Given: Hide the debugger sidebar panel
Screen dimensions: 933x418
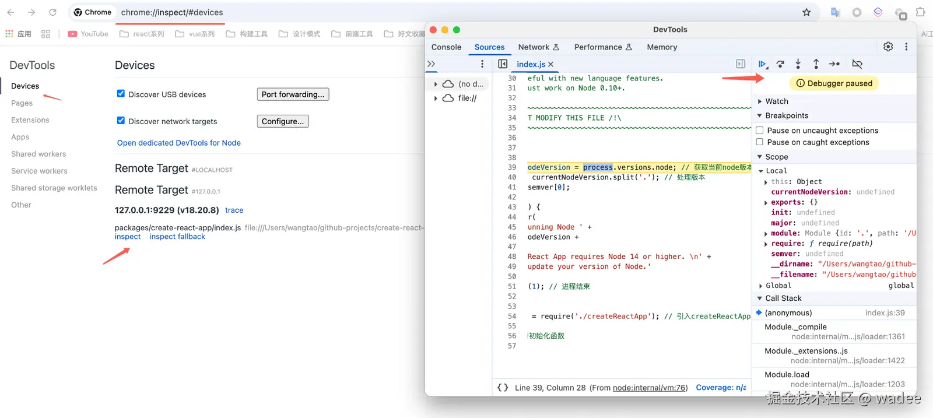Looking at the screenshot, I should coord(741,64).
